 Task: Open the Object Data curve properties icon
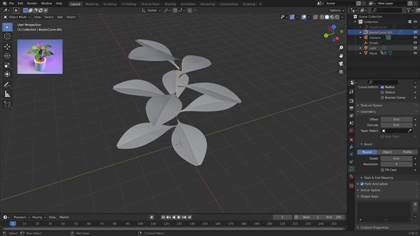352,169
